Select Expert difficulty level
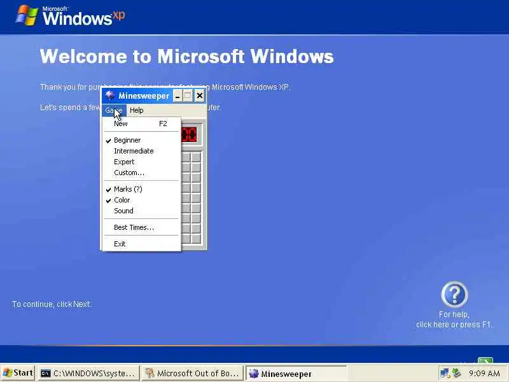Screen dimensions: 509x382 [141, 162]
